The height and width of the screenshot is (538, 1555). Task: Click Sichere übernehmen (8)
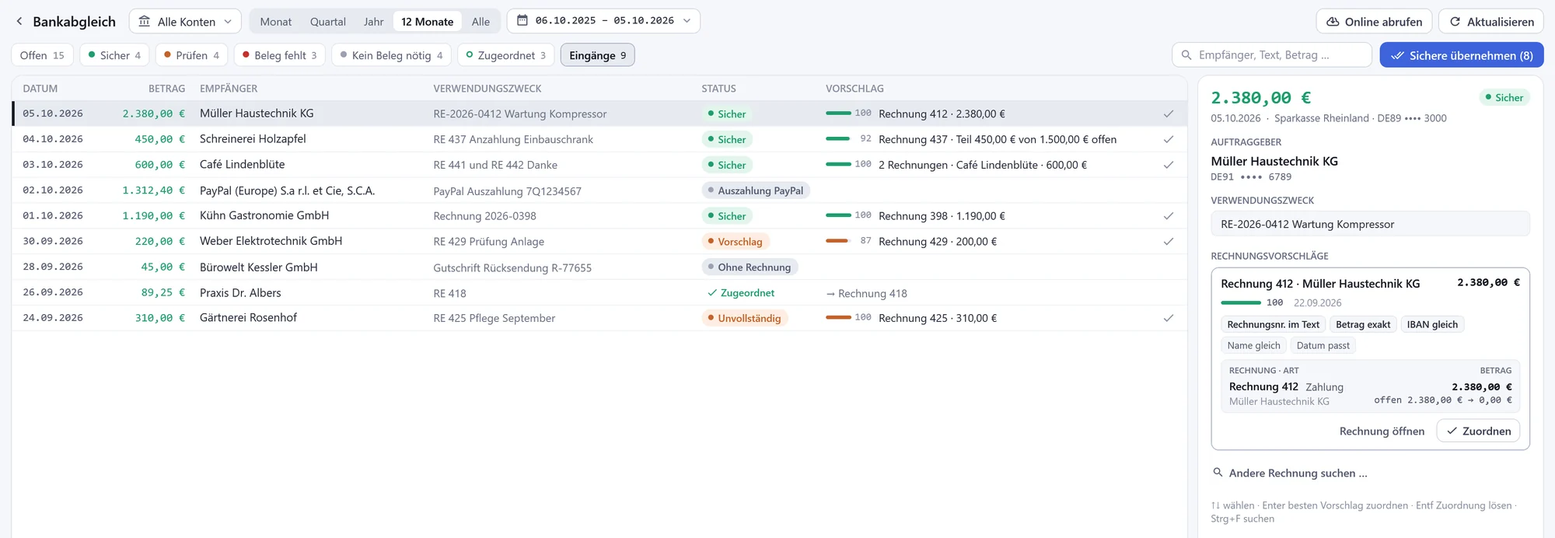click(1462, 55)
